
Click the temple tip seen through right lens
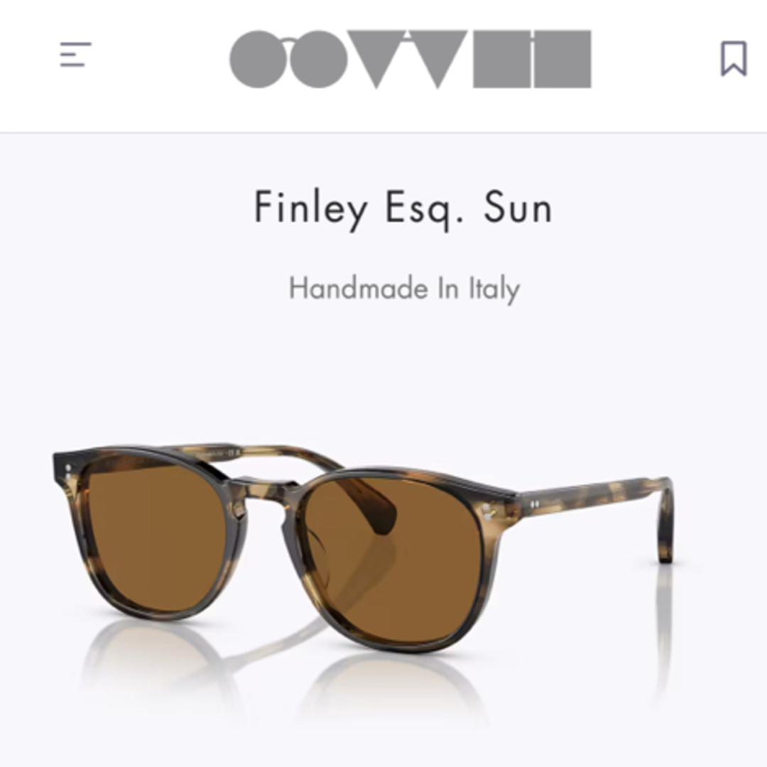(x=370, y=506)
